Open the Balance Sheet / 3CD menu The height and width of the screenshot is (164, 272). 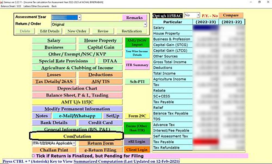point(11,6)
